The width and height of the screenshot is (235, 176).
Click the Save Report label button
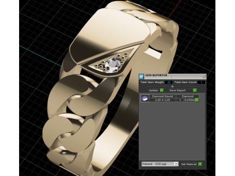[181, 90]
